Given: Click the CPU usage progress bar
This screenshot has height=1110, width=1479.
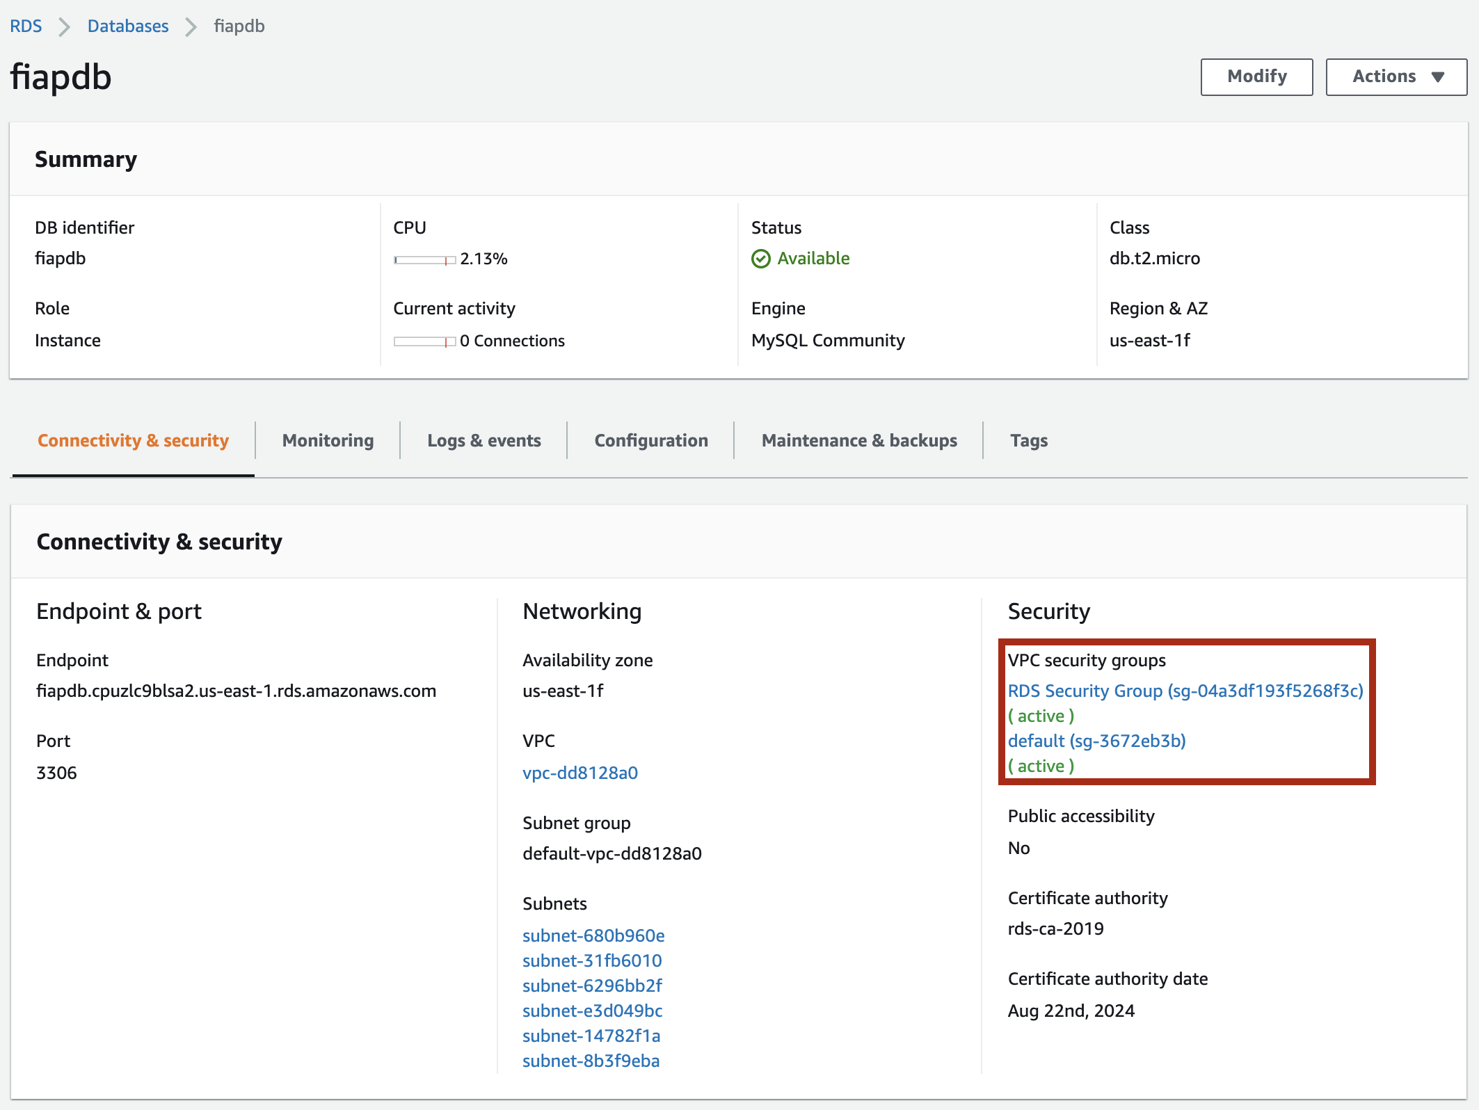Looking at the screenshot, I should click(424, 260).
